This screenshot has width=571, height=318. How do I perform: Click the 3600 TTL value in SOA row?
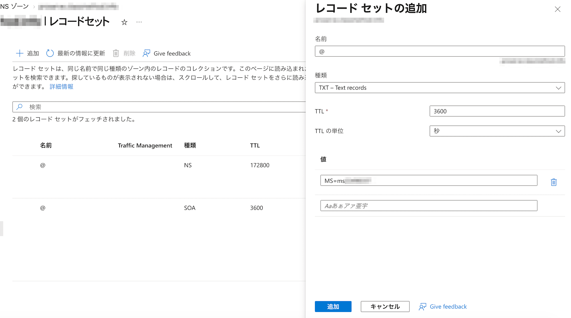tap(256, 208)
